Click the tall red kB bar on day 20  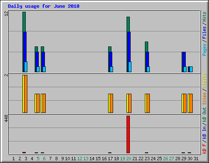pyautogui.click(x=128, y=134)
